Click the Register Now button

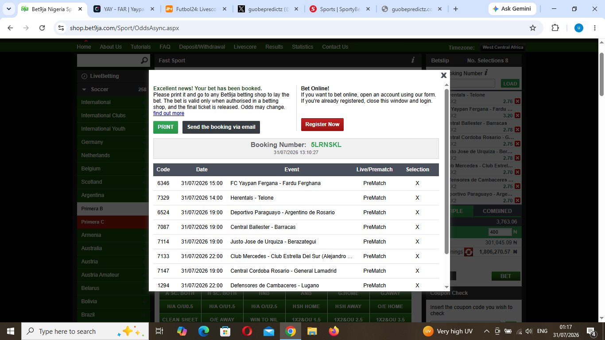coord(322,124)
